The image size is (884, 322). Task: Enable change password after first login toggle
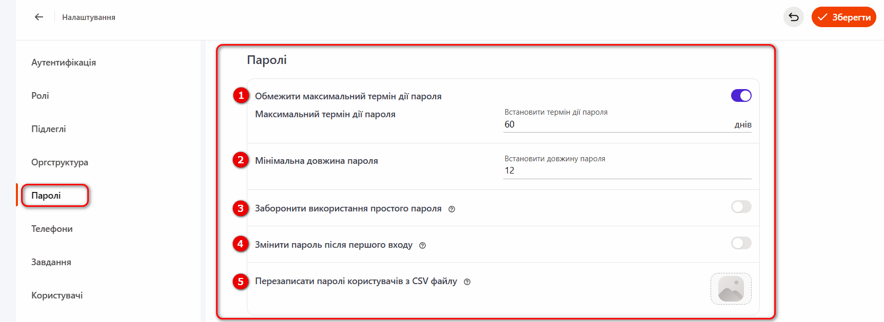click(x=741, y=243)
